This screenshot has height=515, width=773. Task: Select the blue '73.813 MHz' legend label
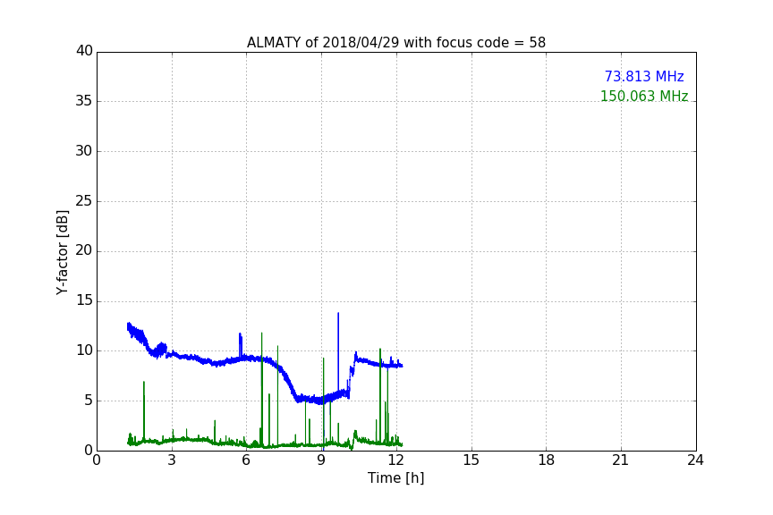click(x=644, y=76)
